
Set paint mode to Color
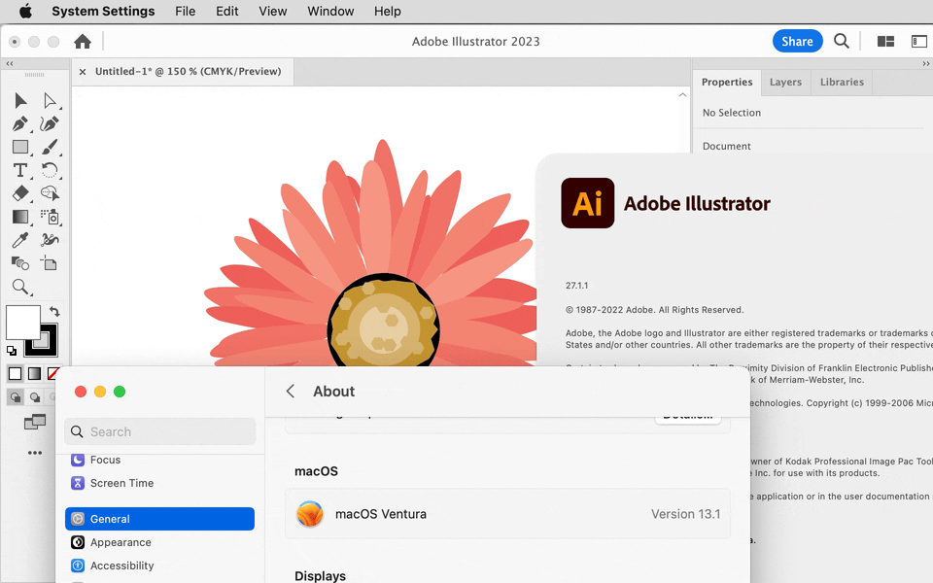(15, 373)
